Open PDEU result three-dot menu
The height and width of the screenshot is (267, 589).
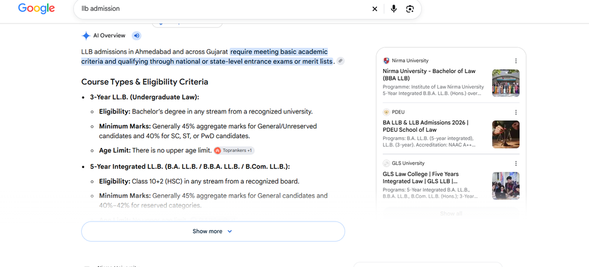[516, 112]
